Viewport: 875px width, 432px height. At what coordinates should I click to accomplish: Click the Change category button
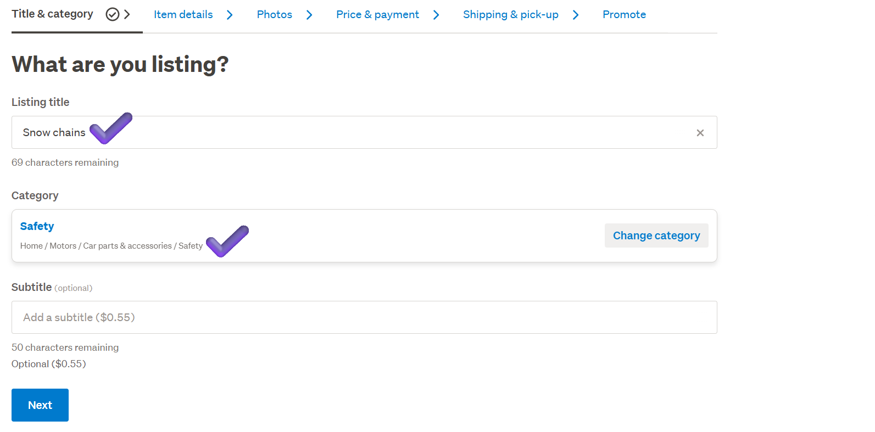point(656,235)
